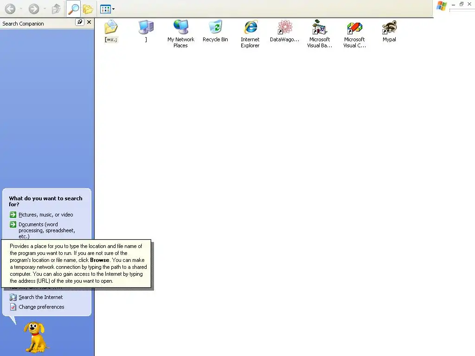This screenshot has width=475, height=356.
Task: Open Change preferences link
Action: 41,307
